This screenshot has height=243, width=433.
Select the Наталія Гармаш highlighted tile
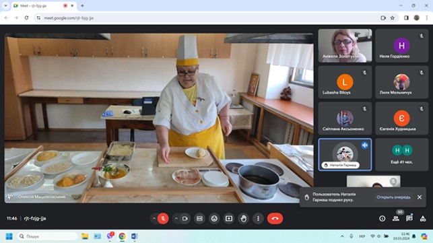click(x=345, y=155)
